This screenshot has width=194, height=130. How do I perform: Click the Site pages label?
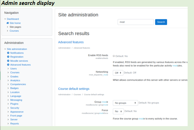click(15, 27)
